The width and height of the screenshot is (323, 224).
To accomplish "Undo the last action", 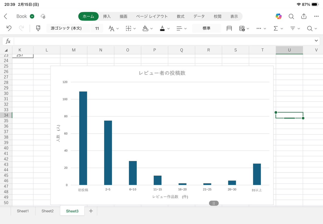I will pyautogui.click(x=9, y=28).
